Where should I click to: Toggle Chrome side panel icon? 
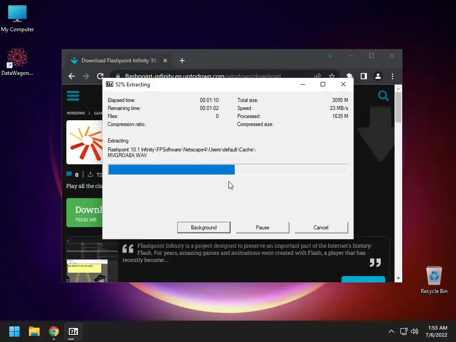363,76
